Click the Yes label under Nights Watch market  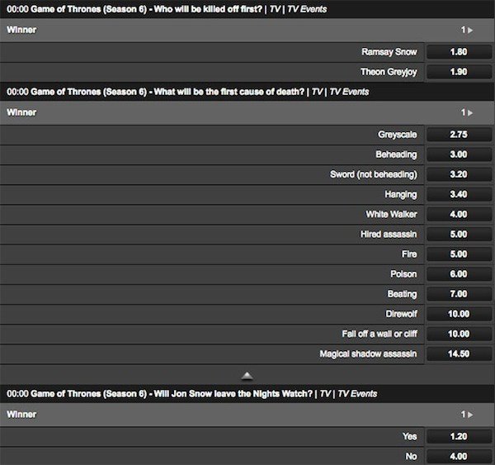(x=410, y=436)
